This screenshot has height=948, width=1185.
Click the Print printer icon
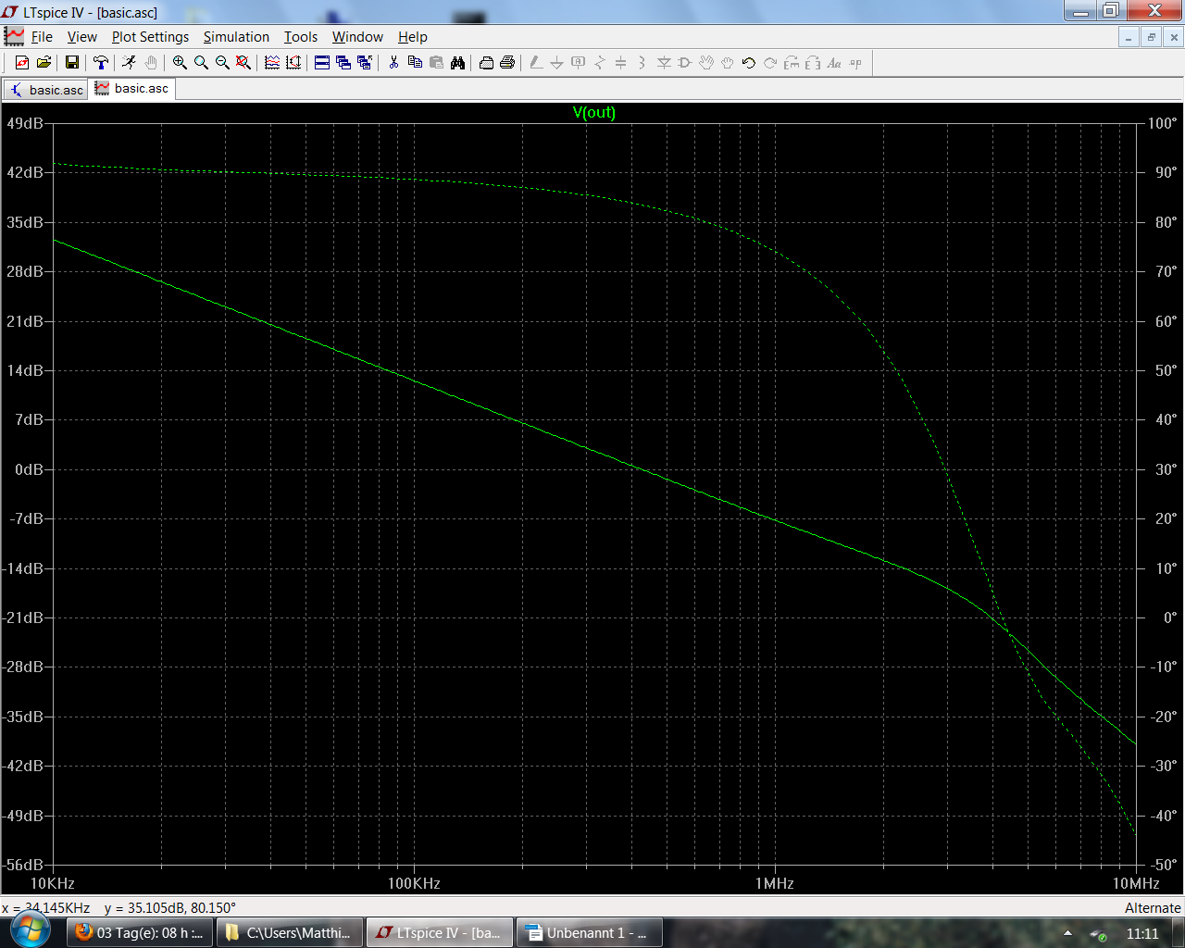point(507,63)
